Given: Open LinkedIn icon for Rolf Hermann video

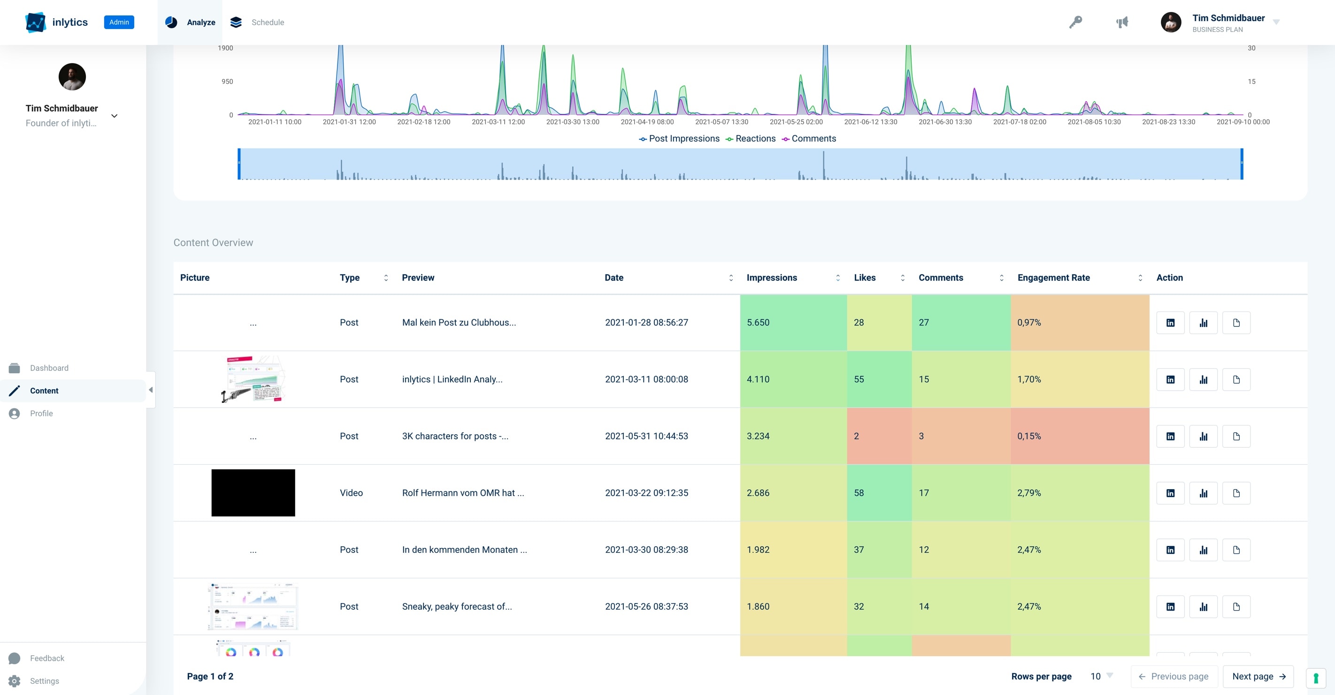Looking at the screenshot, I should click(x=1170, y=493).
